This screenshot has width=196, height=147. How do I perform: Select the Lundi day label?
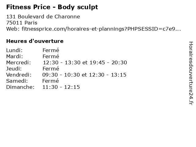(x=14, y=50)
